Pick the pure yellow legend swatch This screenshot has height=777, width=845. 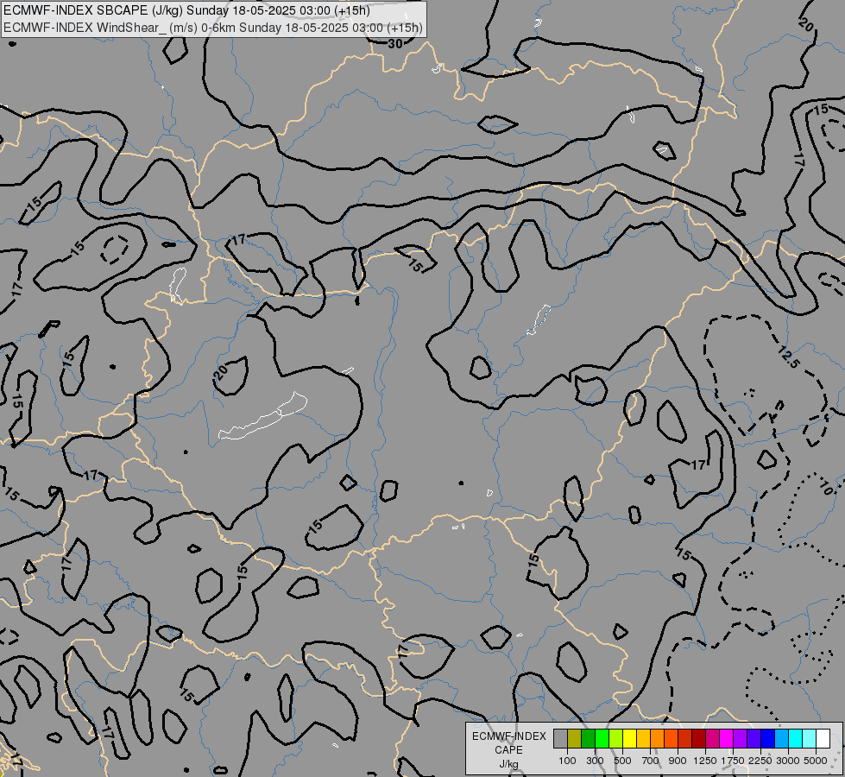pos(629,738)
